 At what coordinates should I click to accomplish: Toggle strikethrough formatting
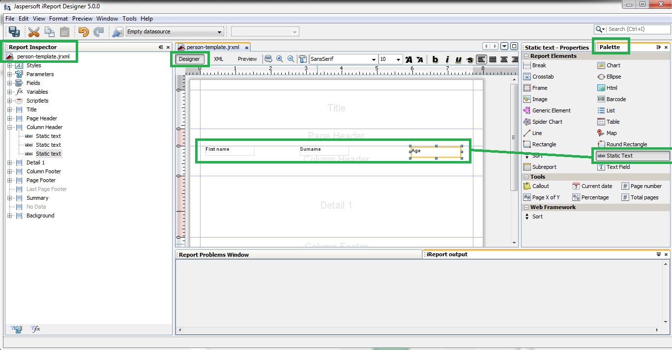(470, 59)
